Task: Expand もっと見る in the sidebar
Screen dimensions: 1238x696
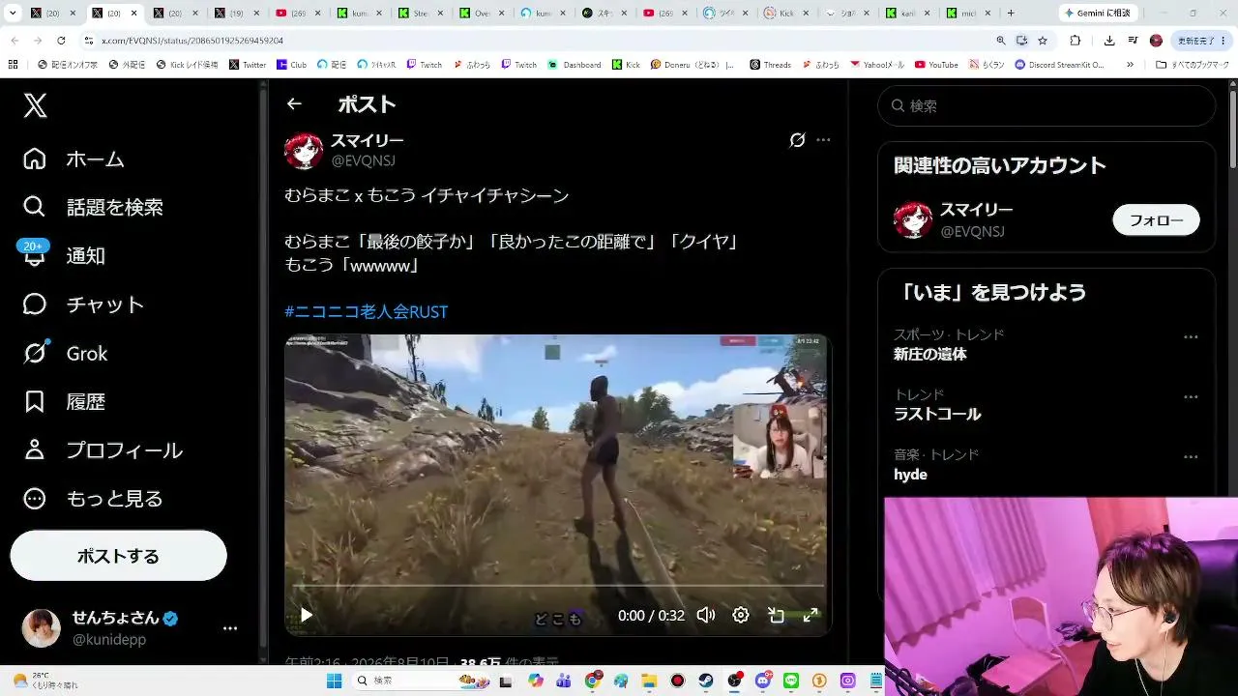Action: tap(93, 499)
